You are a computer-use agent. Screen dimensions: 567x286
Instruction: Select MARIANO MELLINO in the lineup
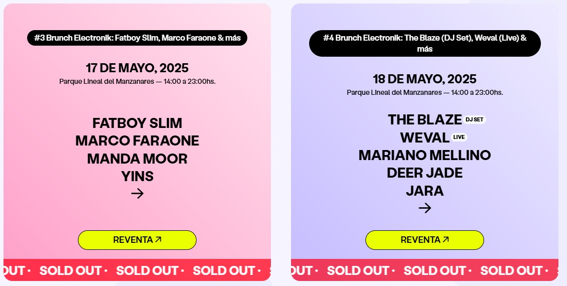click(425, 155)
